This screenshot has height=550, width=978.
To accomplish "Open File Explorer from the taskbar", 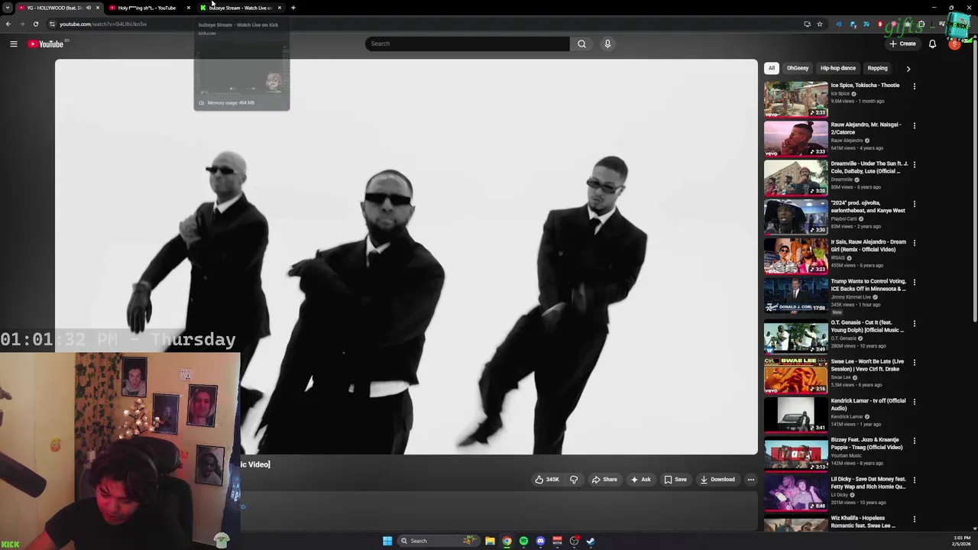I will click(x=490, y=541).
